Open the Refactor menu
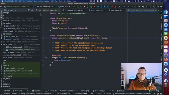The image size is (169, 95). pos(46,1)
